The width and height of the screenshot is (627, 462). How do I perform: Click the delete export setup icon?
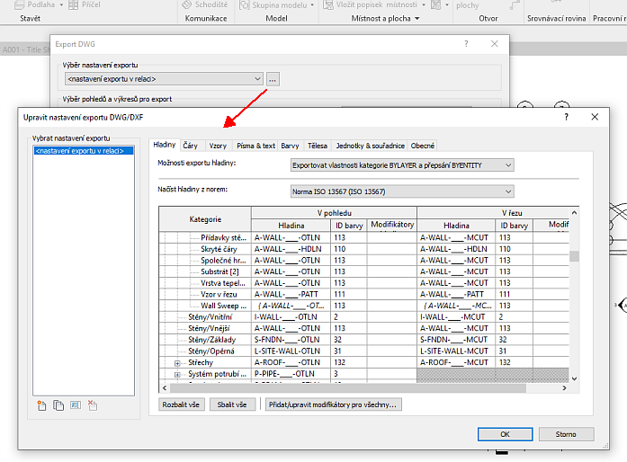pos(93,405)
